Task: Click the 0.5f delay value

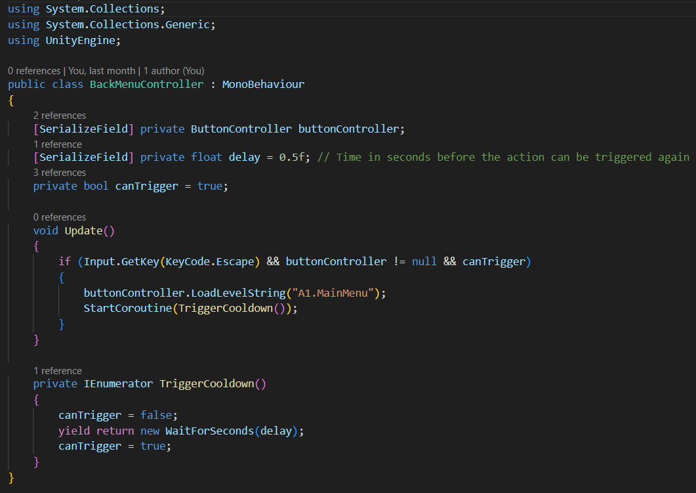Action: [298, 158]
